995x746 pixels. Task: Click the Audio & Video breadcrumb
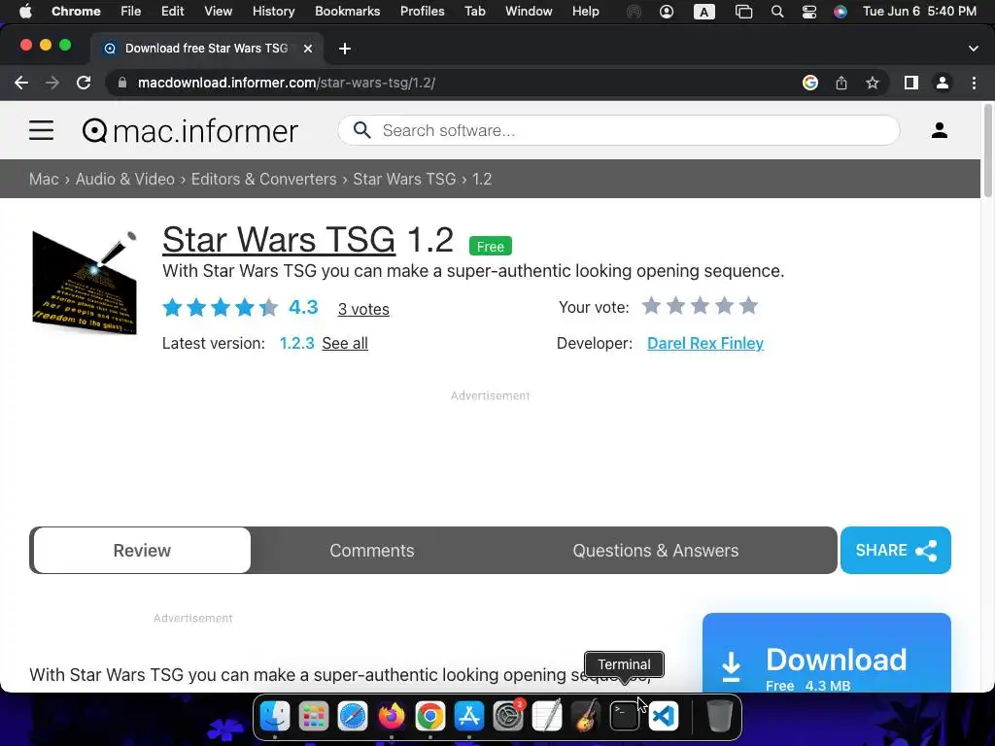125,179
